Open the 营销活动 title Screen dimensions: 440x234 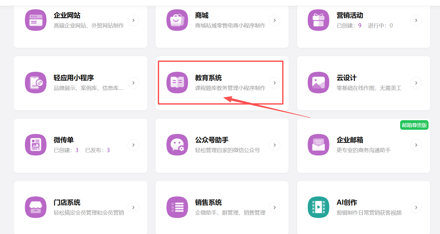350,15
